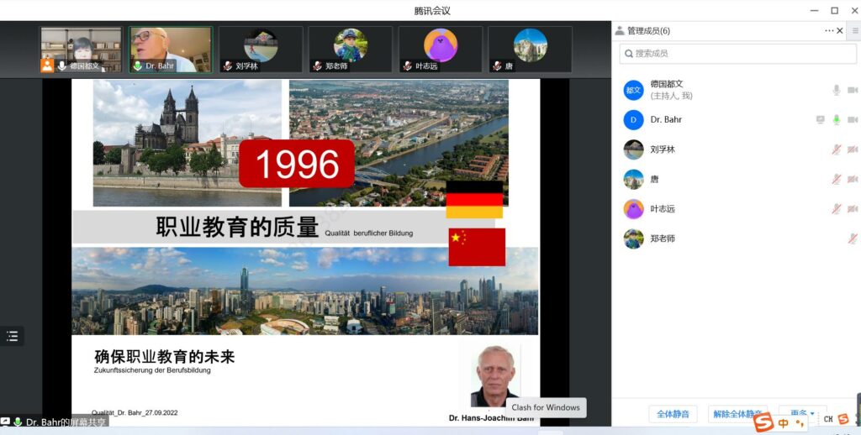Click member name 郑老师 in the list
Screen dimensions: 861x435
click(663, 238)
